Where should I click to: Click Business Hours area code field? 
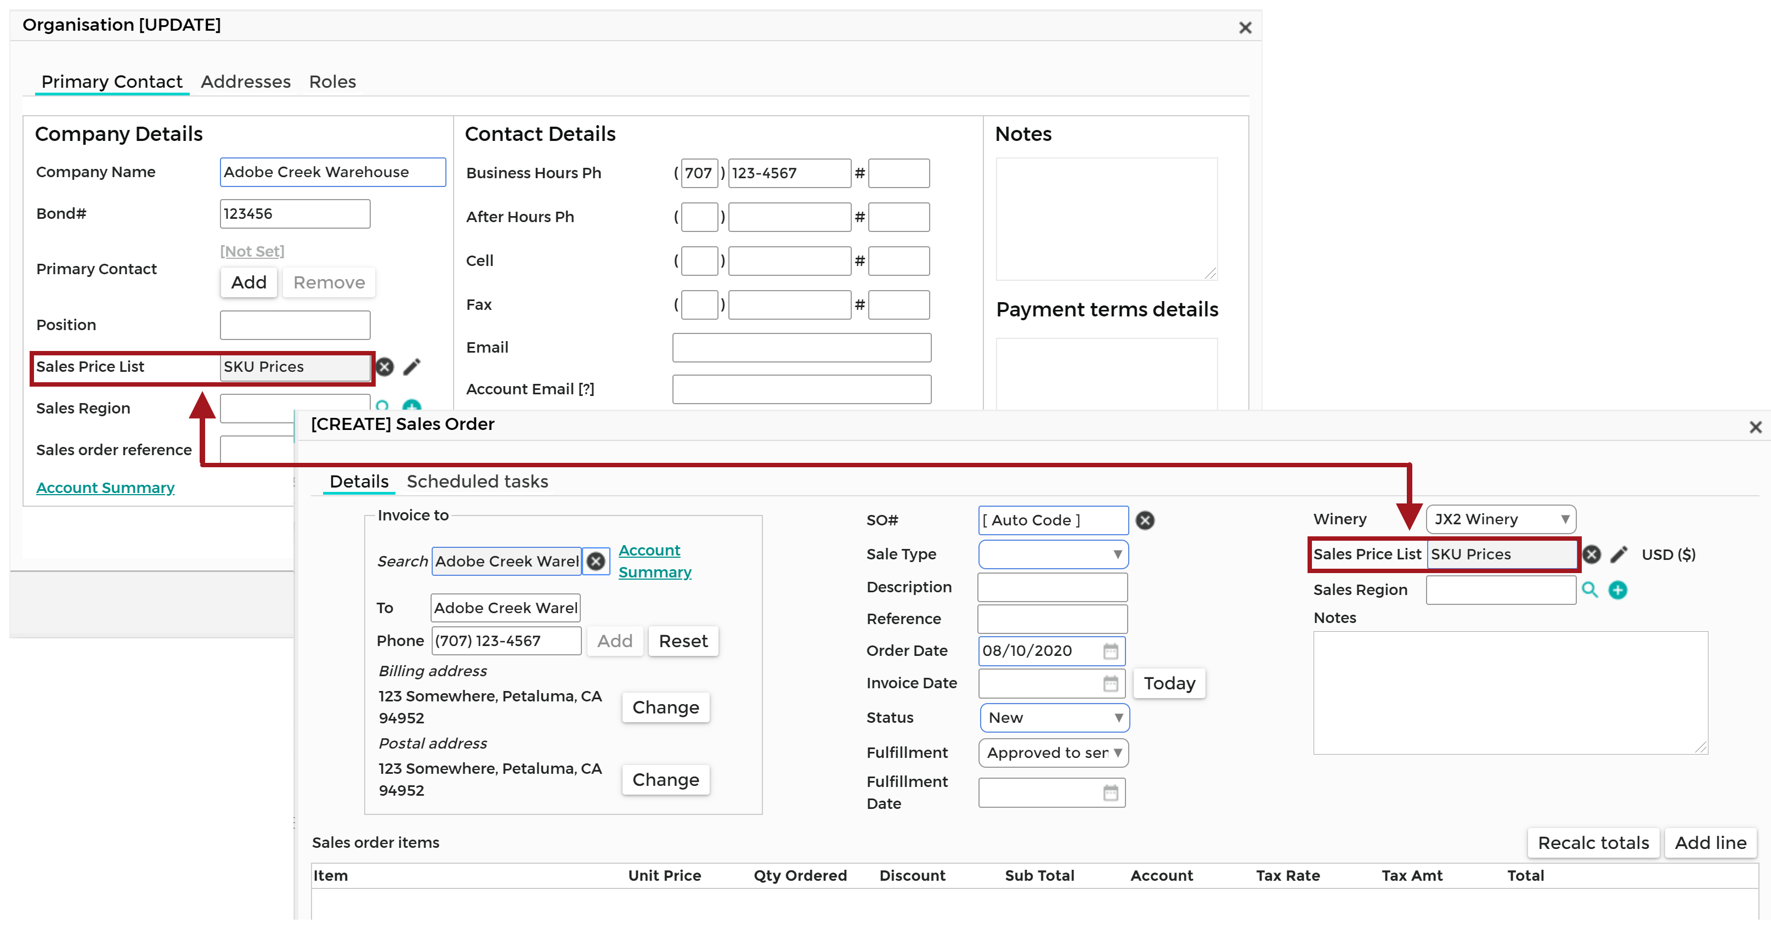point(699,173)
